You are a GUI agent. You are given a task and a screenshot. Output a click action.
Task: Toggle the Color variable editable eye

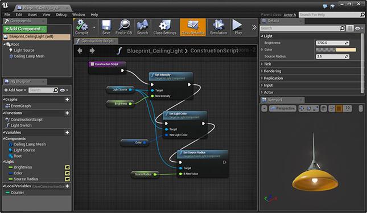click(67, 173)
